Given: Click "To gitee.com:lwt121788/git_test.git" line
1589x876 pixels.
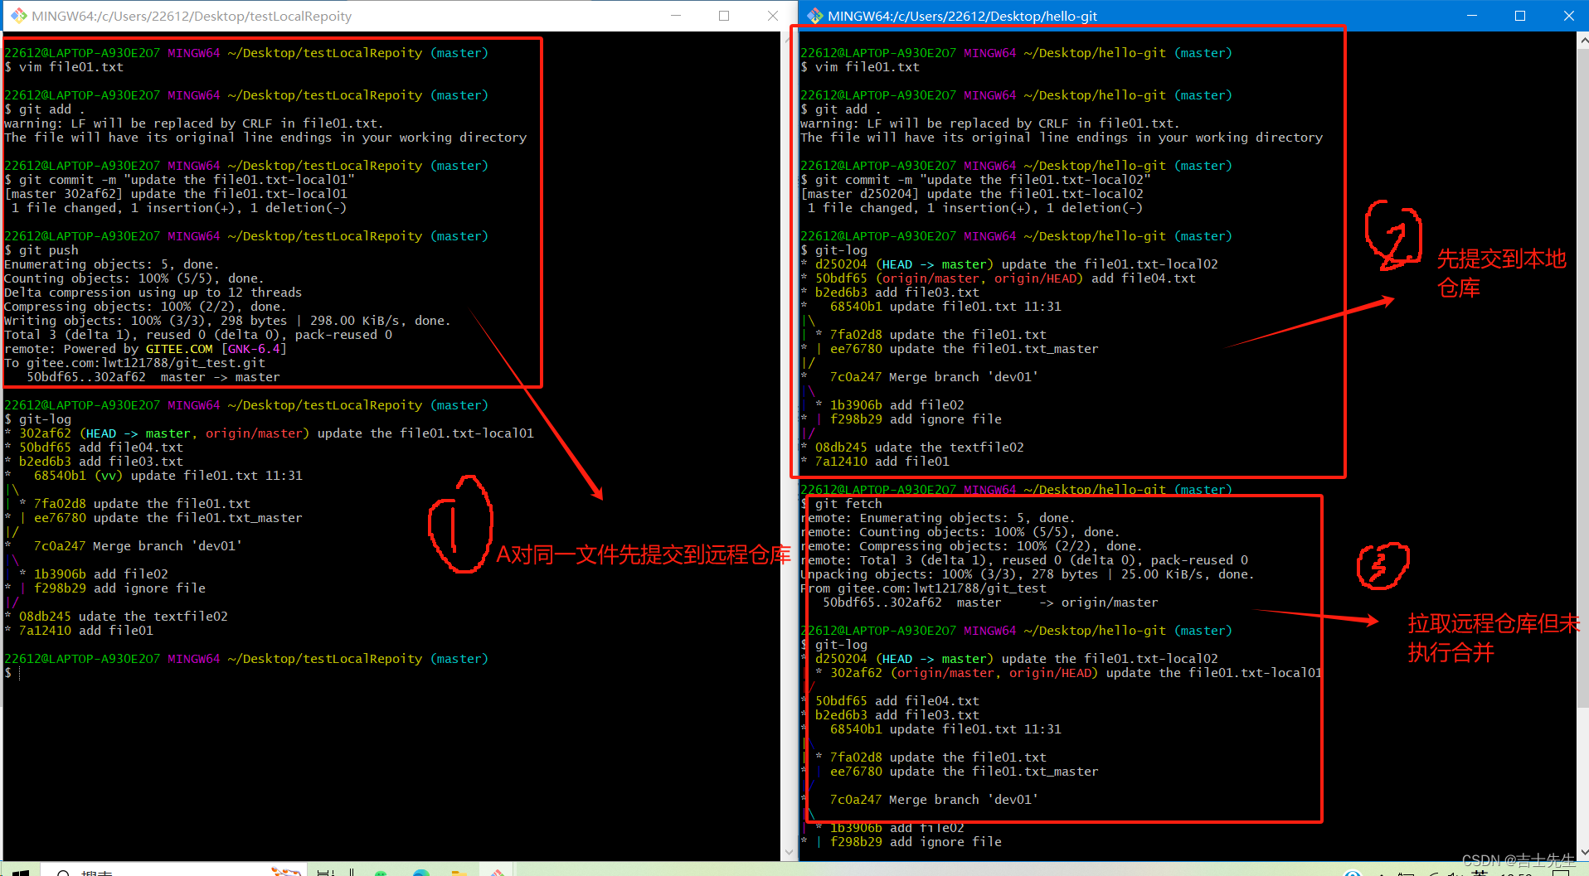Looking at the screenshot, I should pyautogui.click(x=135, y=363).
